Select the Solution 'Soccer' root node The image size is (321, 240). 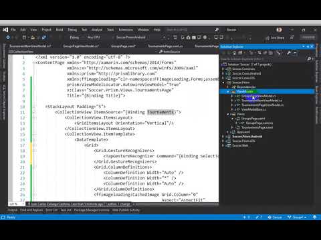[249, 65]
